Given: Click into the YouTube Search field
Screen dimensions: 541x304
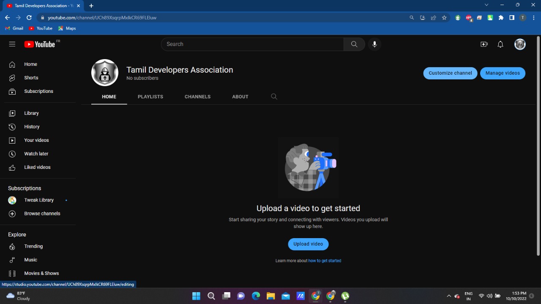Looking at the screenshot, I should (252, 44).
